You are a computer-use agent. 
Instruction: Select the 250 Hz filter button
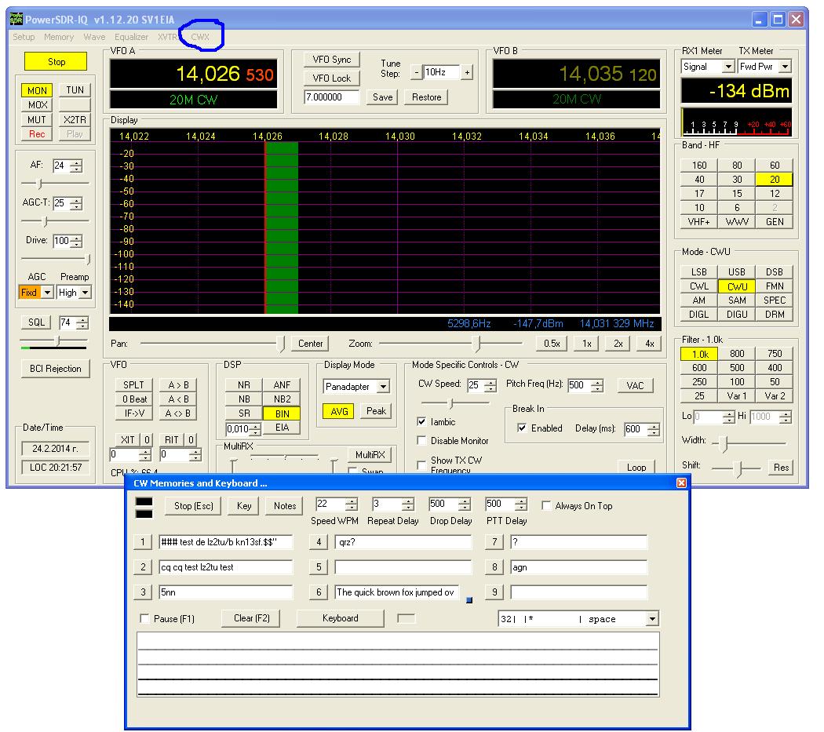click(x=699, y=381)
